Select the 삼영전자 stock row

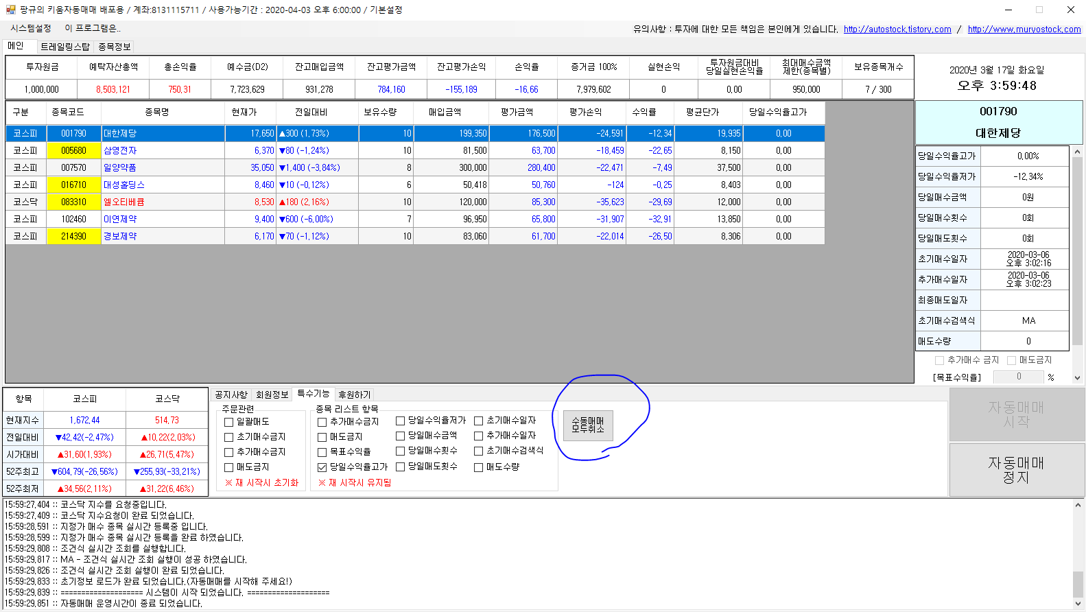(415, 150)
